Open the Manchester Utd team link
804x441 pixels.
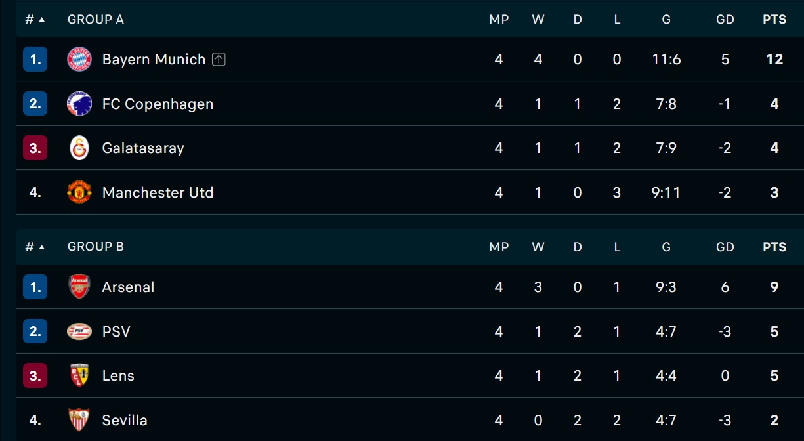pyautogui.click(x=158, y=192)
